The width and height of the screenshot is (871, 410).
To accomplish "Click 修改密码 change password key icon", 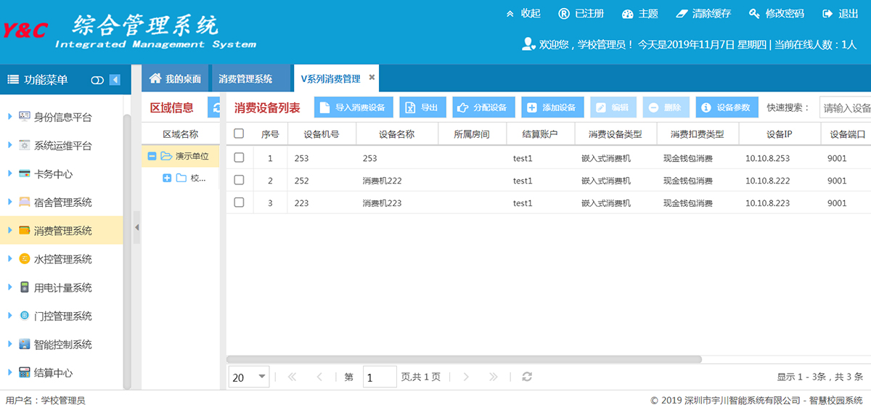I will coord(754,14).
